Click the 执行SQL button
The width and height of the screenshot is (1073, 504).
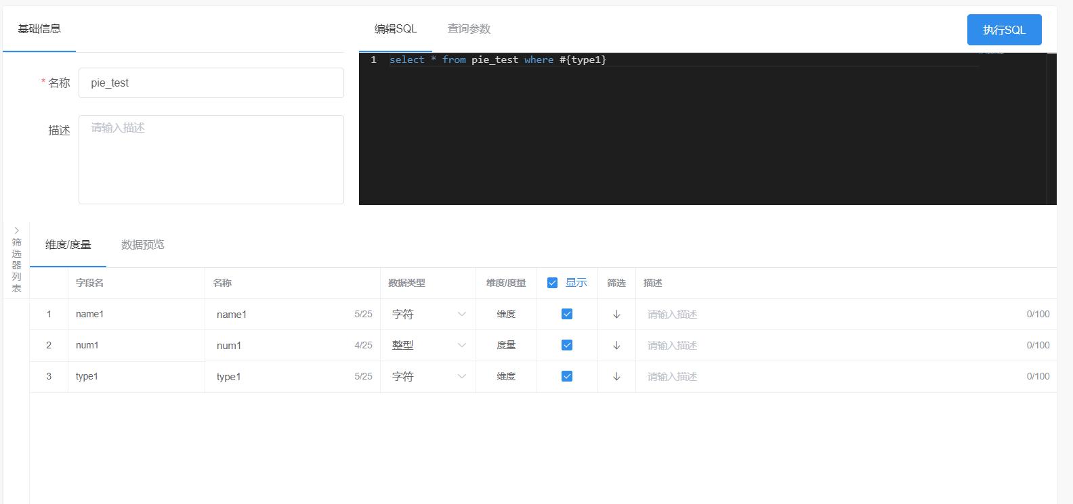pyautogui.click(x=1004, y=30)
